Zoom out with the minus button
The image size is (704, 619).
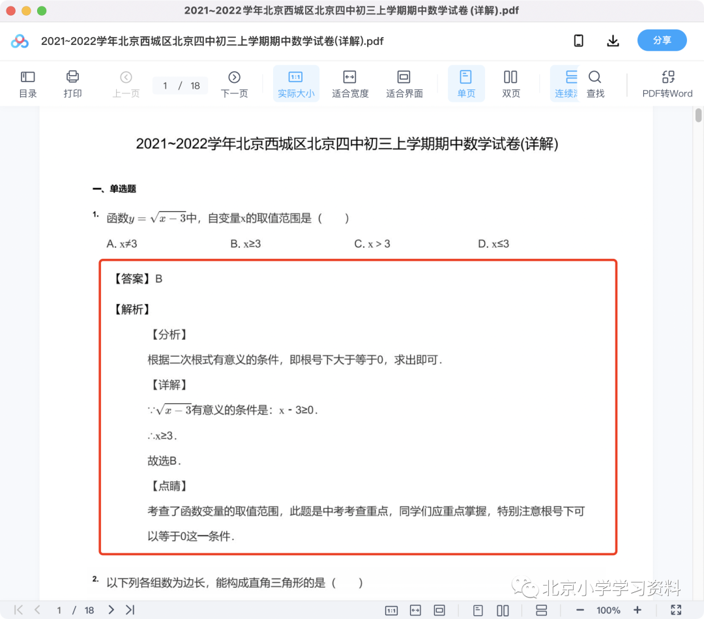[579, 610]
